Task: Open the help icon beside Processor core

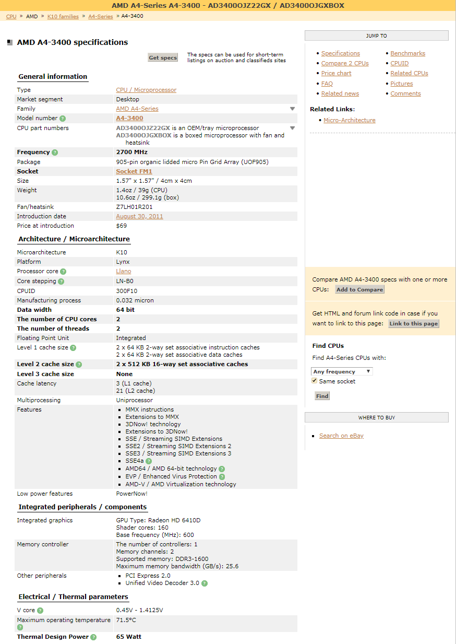Action: pyautogui.click(x=63, y=272)
